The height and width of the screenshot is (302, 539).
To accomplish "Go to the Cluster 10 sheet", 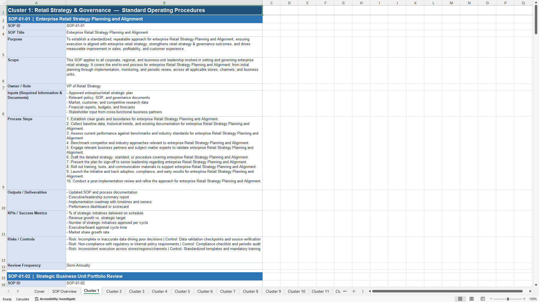I will pyautogui.click(x=296, y=291).
